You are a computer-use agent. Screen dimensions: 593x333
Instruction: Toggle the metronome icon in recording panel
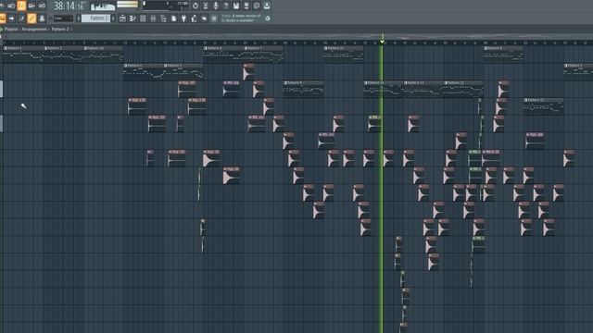pos(2,6)
